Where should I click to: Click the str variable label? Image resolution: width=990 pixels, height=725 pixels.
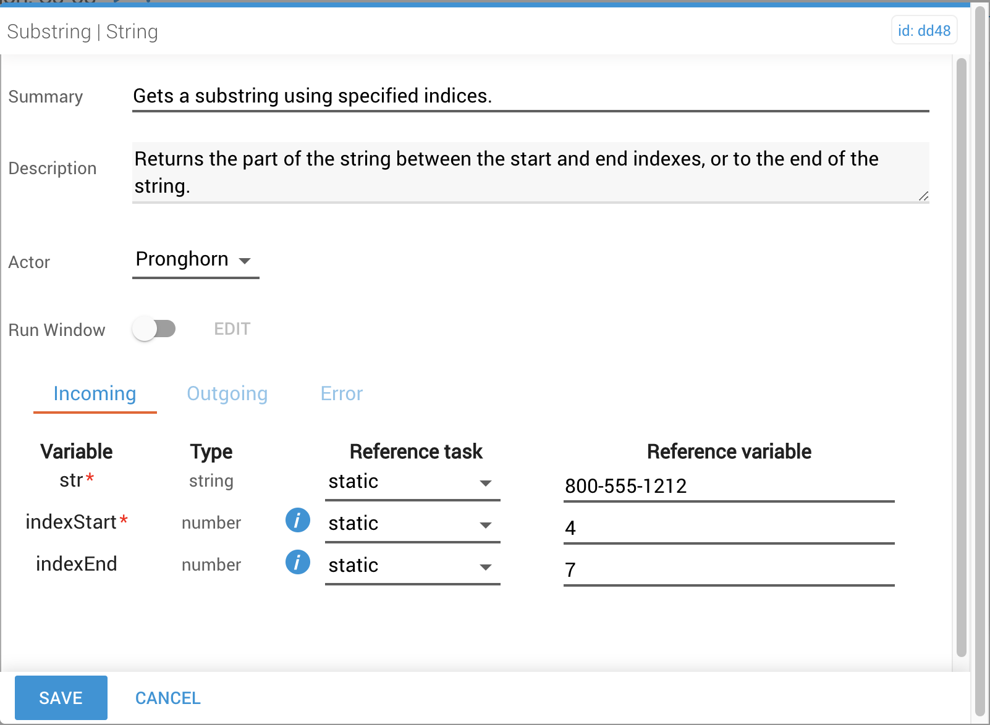point(77,480)
